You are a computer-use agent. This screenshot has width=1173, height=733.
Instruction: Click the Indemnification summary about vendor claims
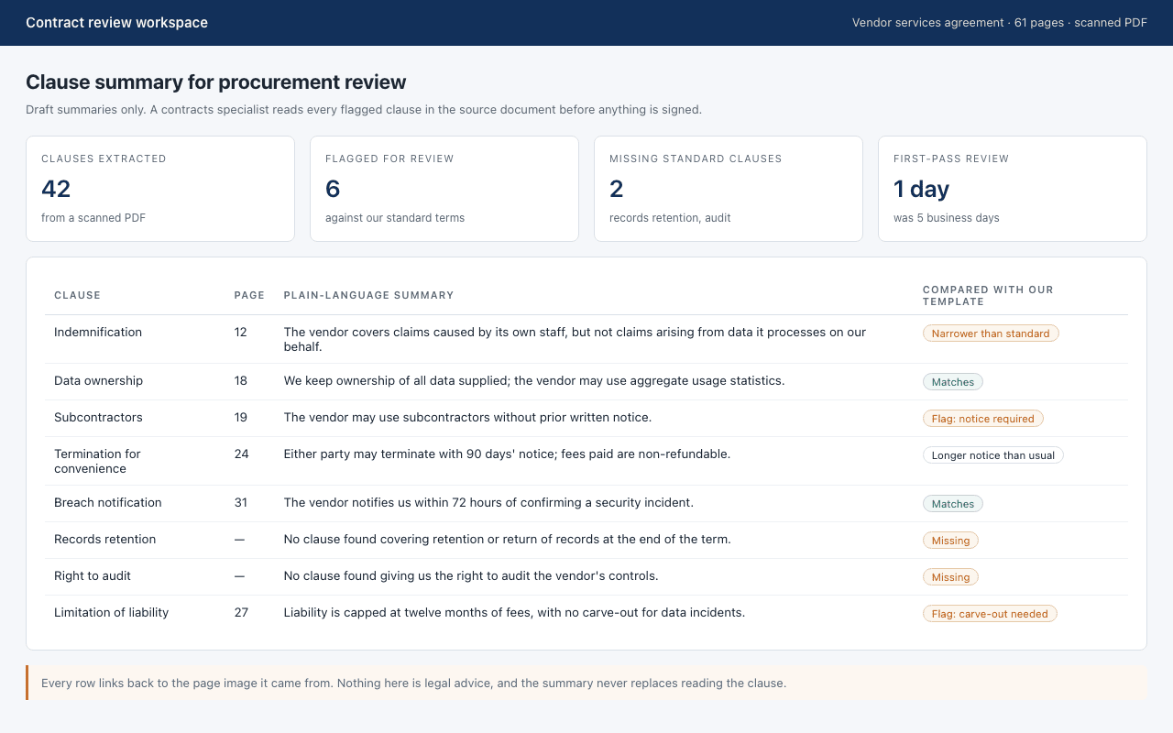575,340
